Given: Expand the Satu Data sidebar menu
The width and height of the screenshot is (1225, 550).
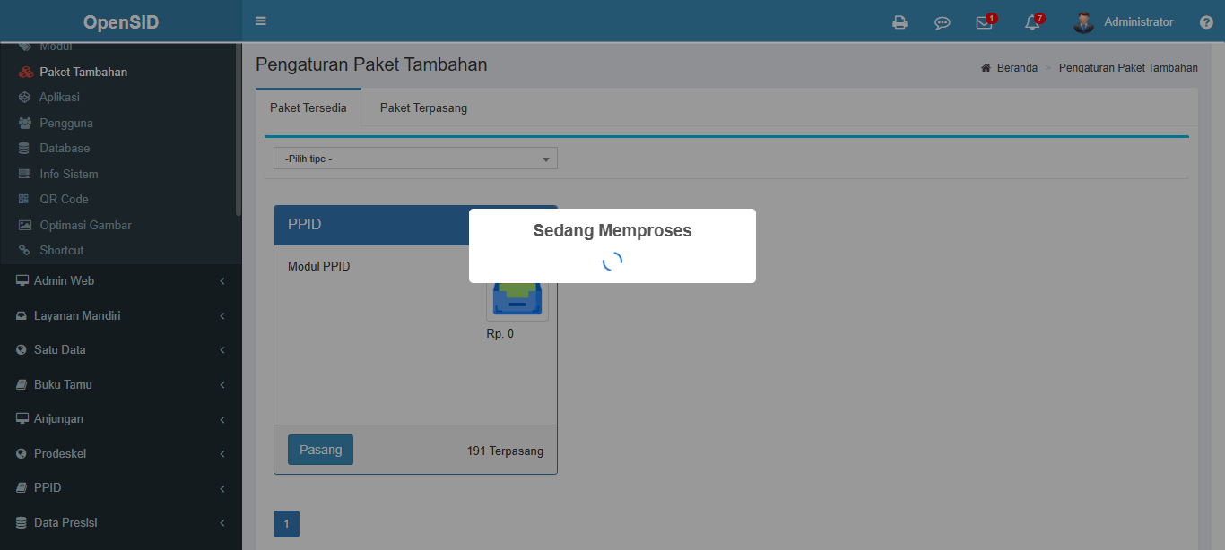Looking at the screenshot, I should click(x=121, y=349).
